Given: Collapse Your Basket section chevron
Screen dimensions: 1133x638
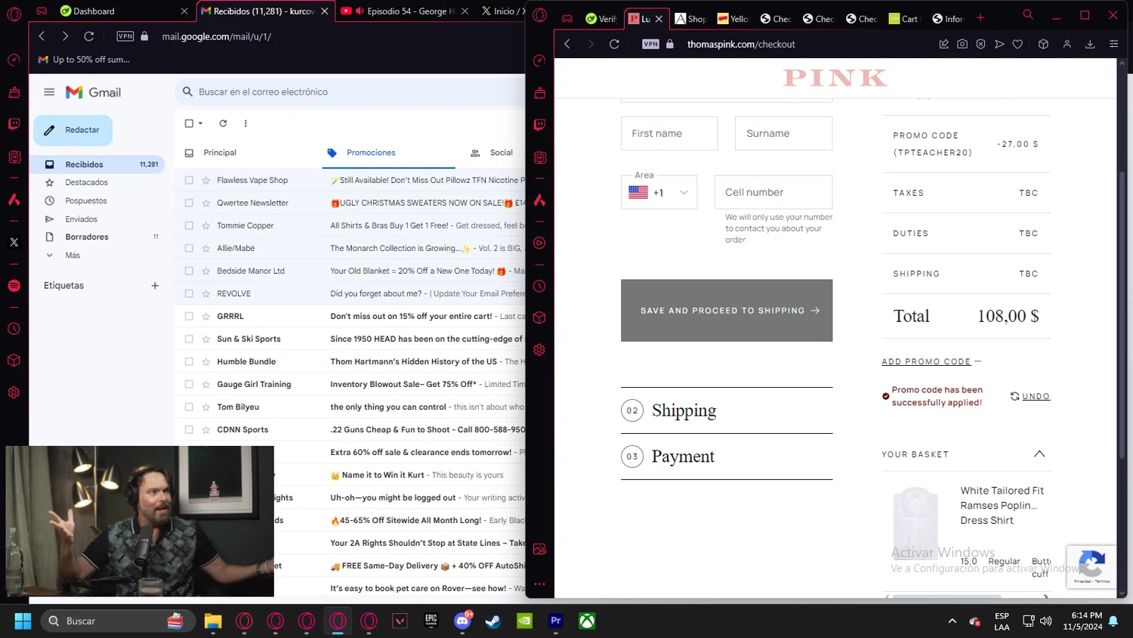Looking at the screenshot, I should tap(1039, 454).
